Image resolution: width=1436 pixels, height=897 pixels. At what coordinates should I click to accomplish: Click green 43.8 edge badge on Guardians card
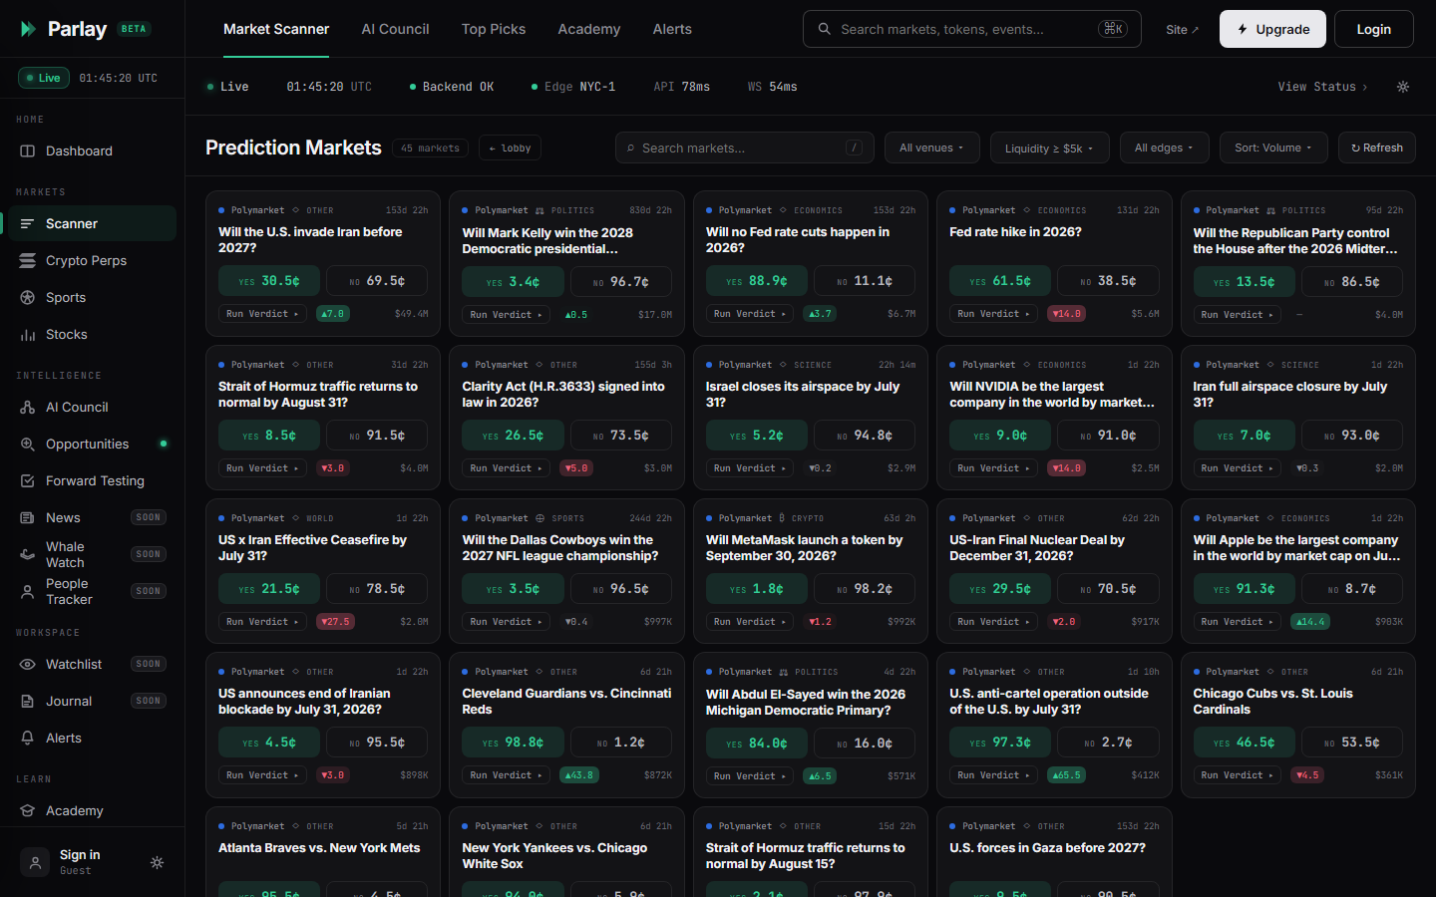(x=579, y=774)
